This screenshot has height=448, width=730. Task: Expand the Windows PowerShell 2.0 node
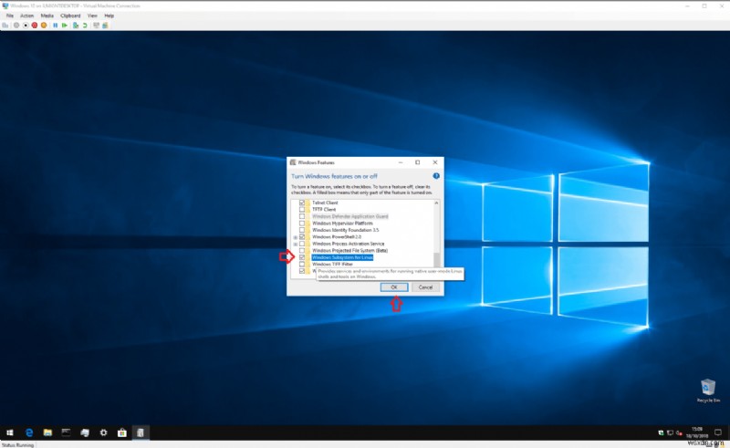point(295,237)
